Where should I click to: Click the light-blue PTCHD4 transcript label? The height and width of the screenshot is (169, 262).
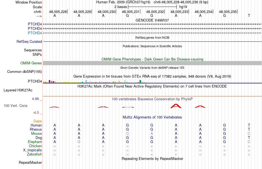coord(35,33)
